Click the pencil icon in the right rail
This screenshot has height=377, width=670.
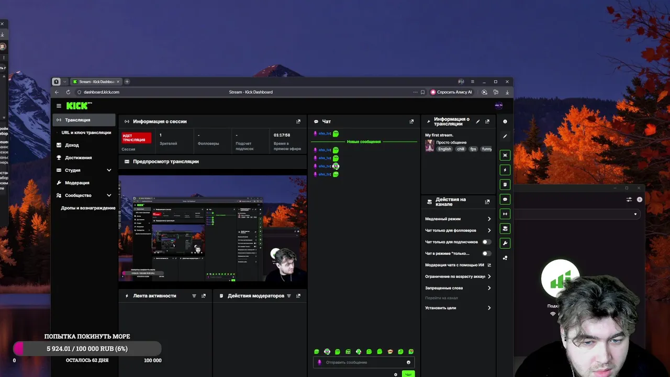(505, 136)
